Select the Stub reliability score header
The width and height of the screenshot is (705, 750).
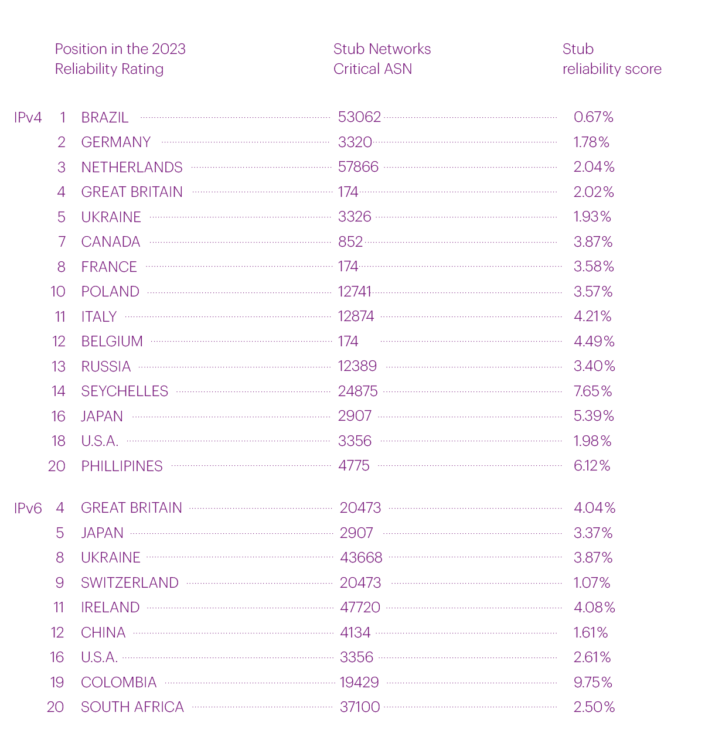pos(612,59)
